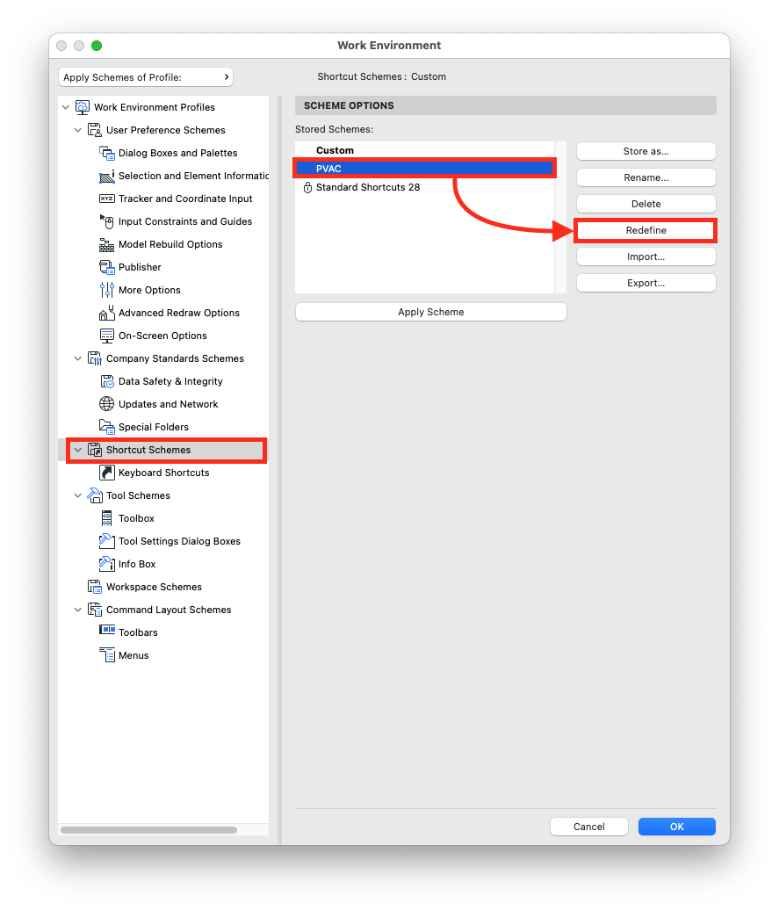Click the Redefine button
The image size is (779, 910).
point(646,230)
